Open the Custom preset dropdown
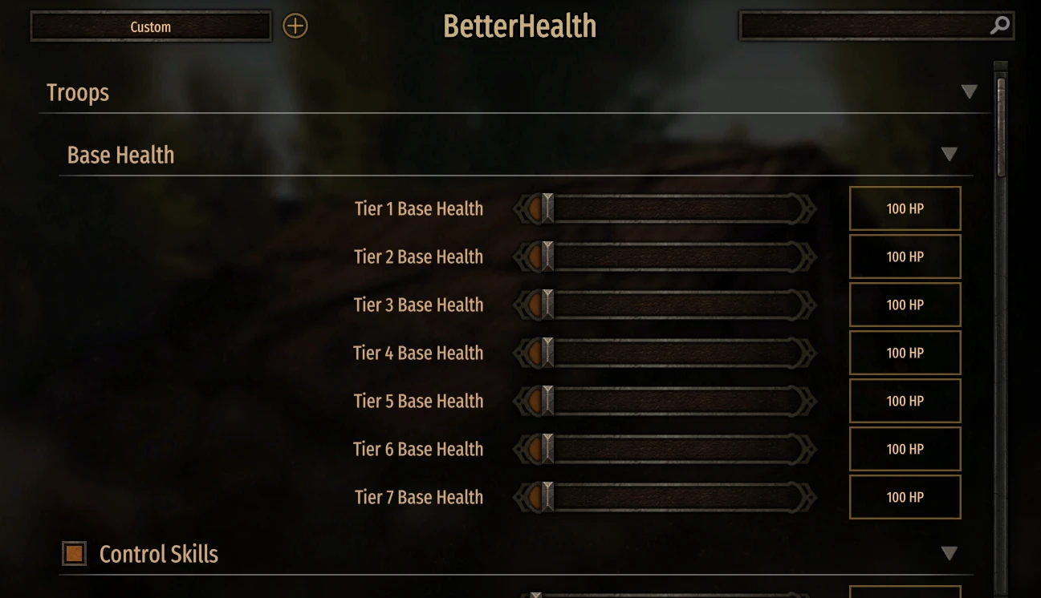The width and height of the screenshot is (1041, 598). 151,26
